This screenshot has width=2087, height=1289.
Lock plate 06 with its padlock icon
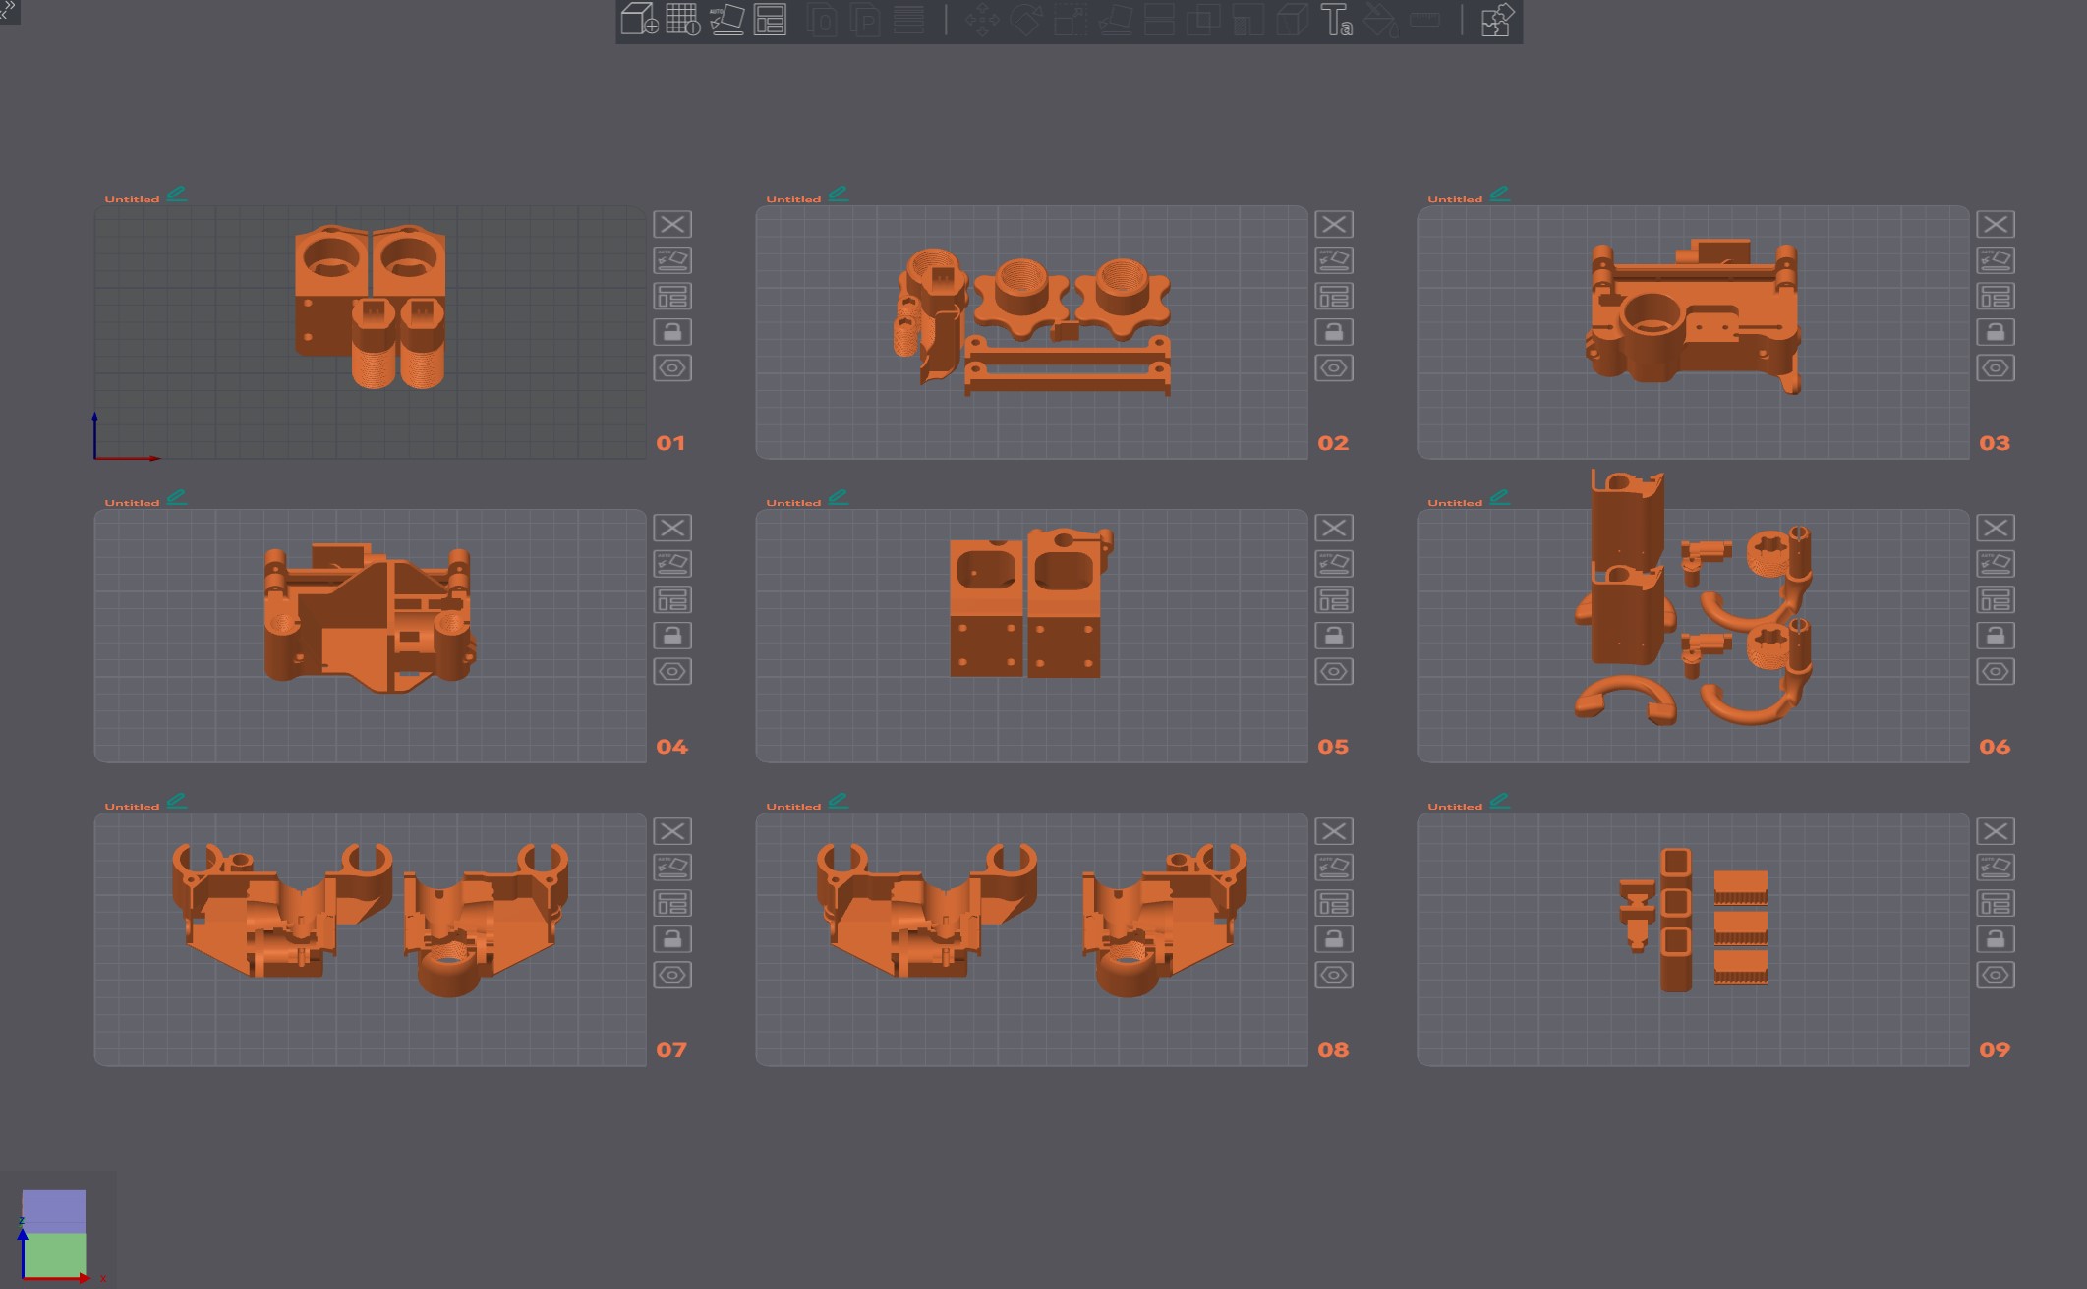point(1996,636)
